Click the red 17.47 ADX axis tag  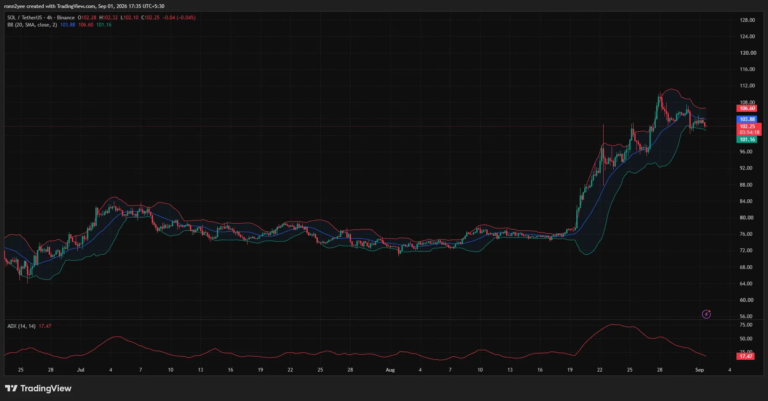coord(746,356)
